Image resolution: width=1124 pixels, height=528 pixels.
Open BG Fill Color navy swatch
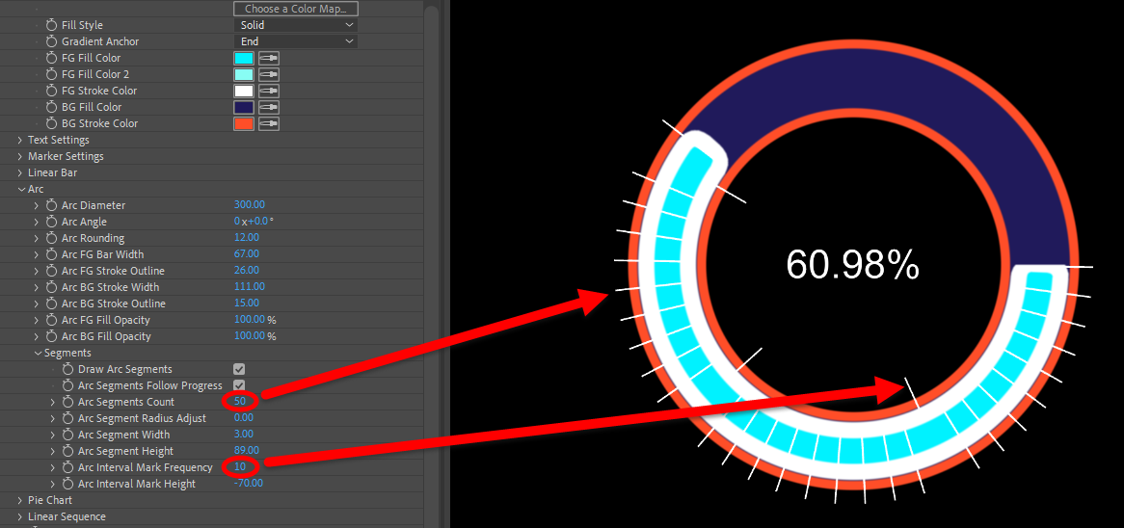[x=244, y=108]
